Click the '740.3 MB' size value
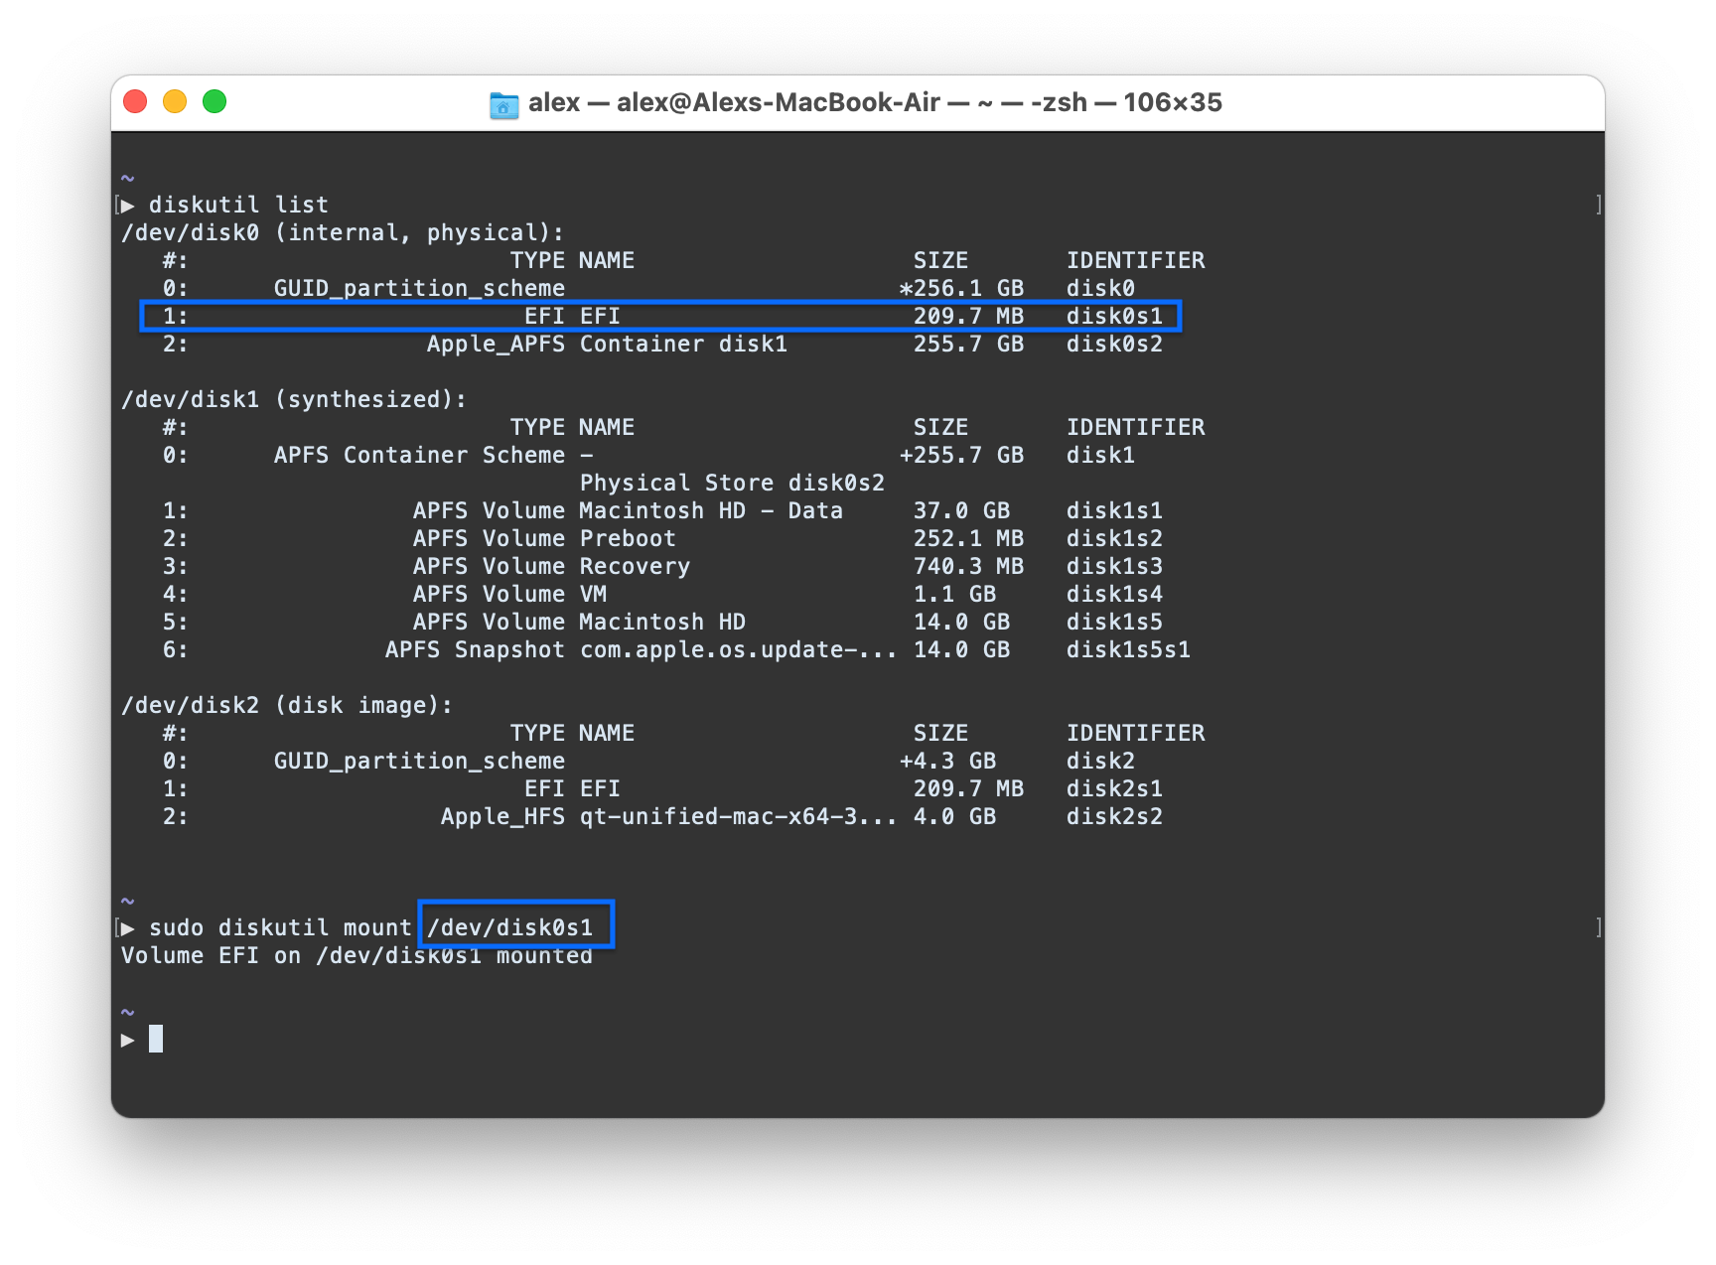The height and width of the screenshot is (1265, 1716). click(968, 566)
